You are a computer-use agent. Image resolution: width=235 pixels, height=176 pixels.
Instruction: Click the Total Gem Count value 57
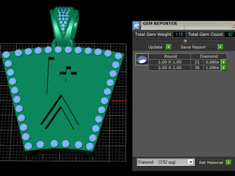(x=230, y=35)
